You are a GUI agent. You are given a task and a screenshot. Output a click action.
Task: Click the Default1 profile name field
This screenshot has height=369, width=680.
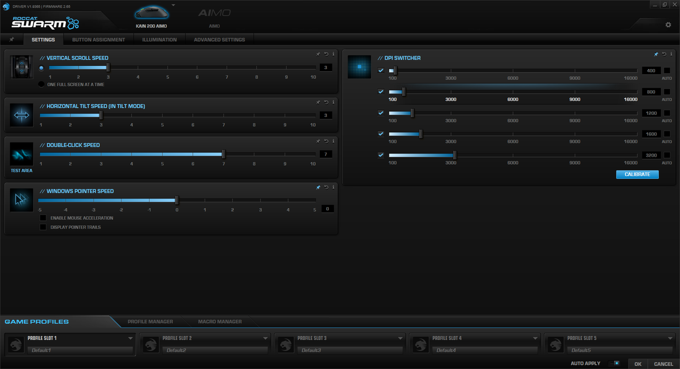pos(81,350)
